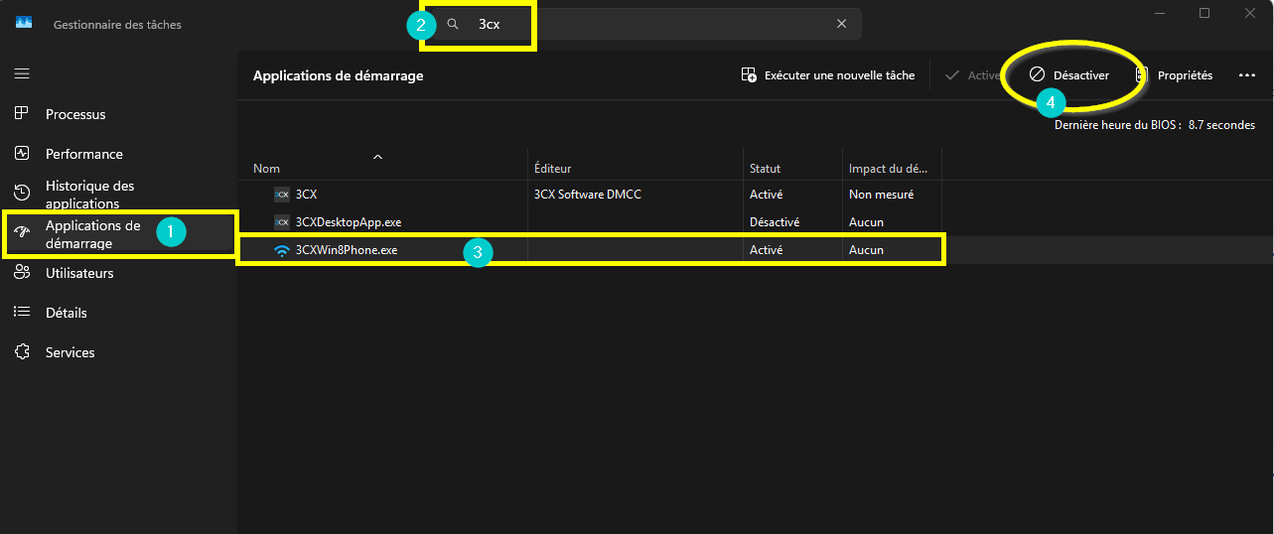
Task: Click Non mesuré impact cell
Action: 881,195
